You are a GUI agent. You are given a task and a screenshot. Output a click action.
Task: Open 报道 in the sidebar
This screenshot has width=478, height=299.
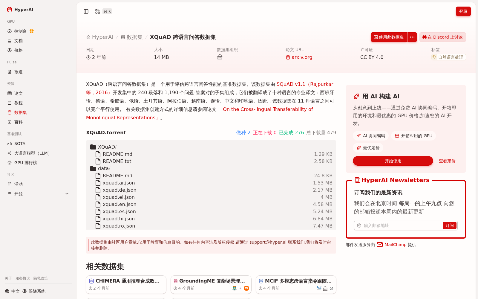coord(19,72)
